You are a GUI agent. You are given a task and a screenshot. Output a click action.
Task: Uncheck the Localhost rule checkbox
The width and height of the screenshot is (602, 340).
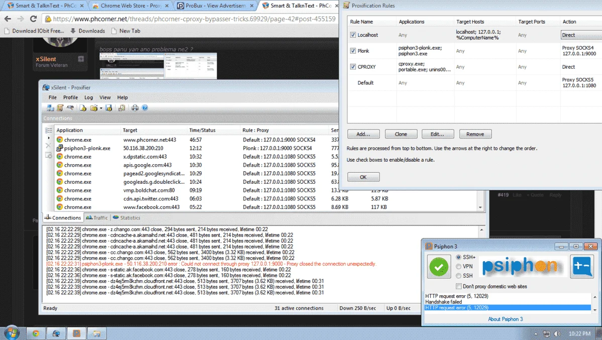click(353, 35)
